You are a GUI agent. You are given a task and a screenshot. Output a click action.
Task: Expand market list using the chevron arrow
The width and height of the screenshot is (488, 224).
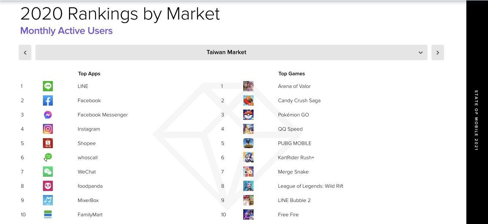[420, 52]
